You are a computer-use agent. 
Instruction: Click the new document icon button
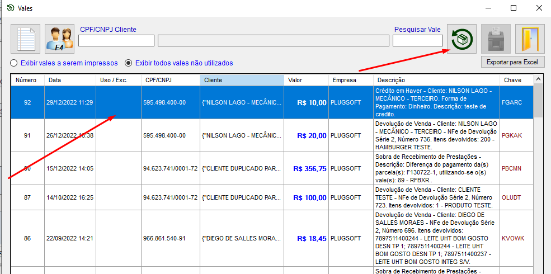tap(25, 39)
